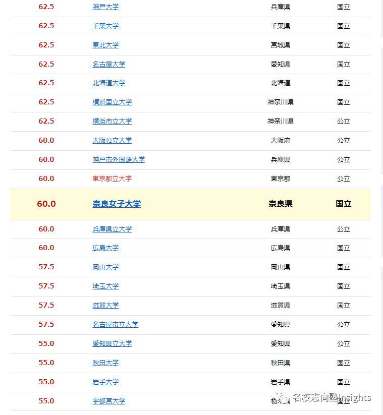383x415 pixels.
Task: Select 国立 in 秋田大学 row
Action: click(344, 363)
